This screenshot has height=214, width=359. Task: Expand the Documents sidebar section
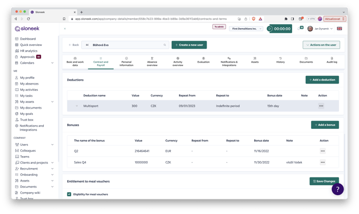pyautogui.click(x=52, y=187)
